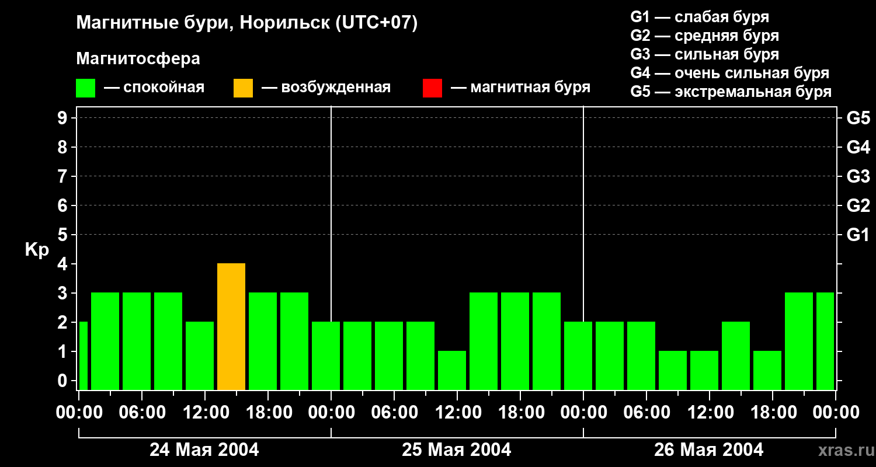Click the last Kp 3 bar ending 26 May

pyautogui.click(x=825, y=341)
